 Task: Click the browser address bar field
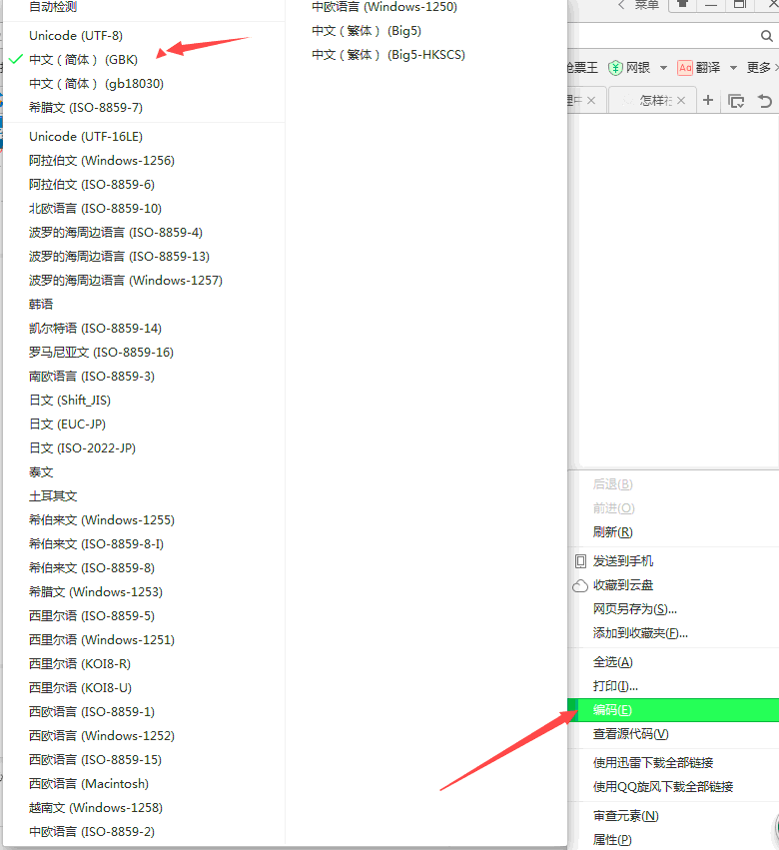[661, 36]
